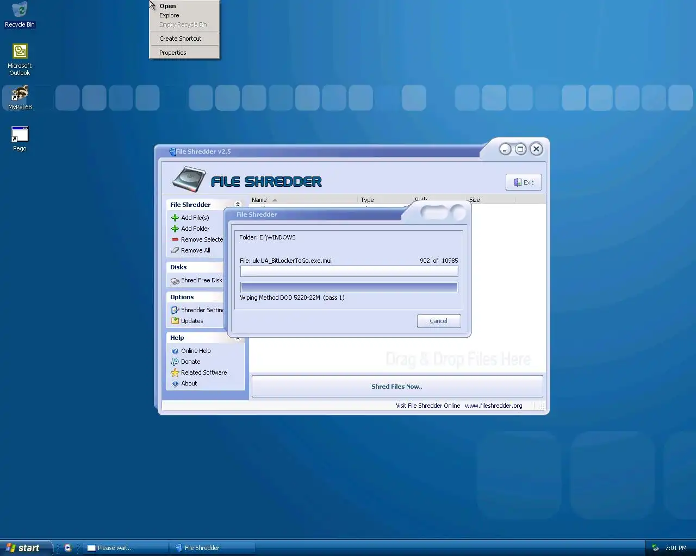Click the Shred Free Disk drive icon
The width and height of the screenshot is (696, 556).
175,281
